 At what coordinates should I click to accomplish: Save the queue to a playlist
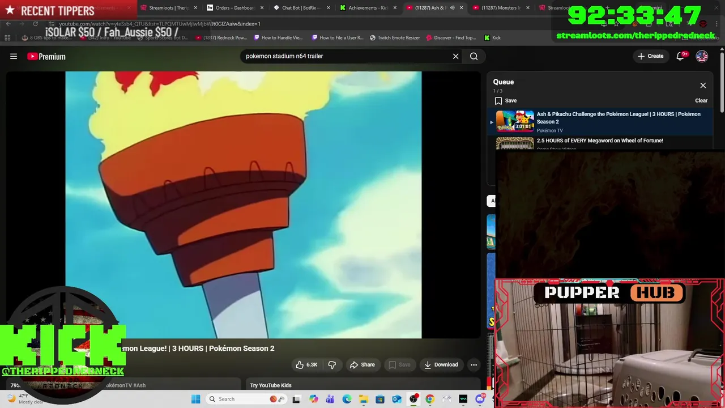point(505,101)
